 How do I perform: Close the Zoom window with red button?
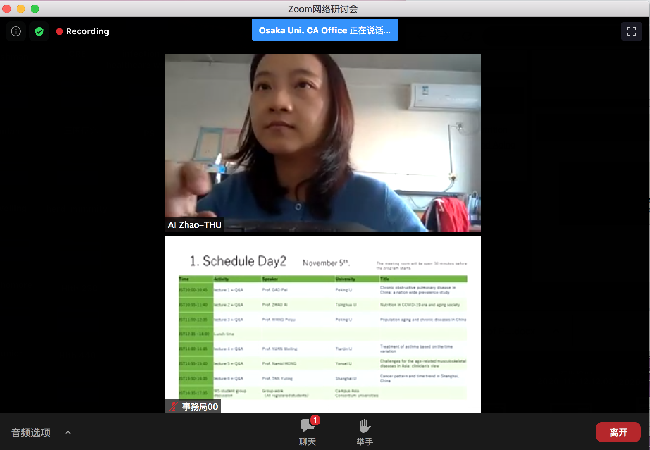[7, 9]
